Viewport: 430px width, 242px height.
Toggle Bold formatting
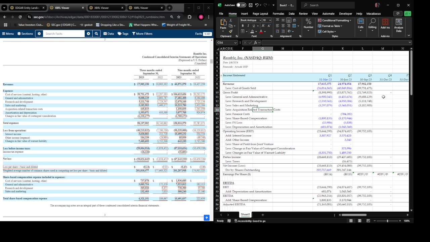coord(243,26)
